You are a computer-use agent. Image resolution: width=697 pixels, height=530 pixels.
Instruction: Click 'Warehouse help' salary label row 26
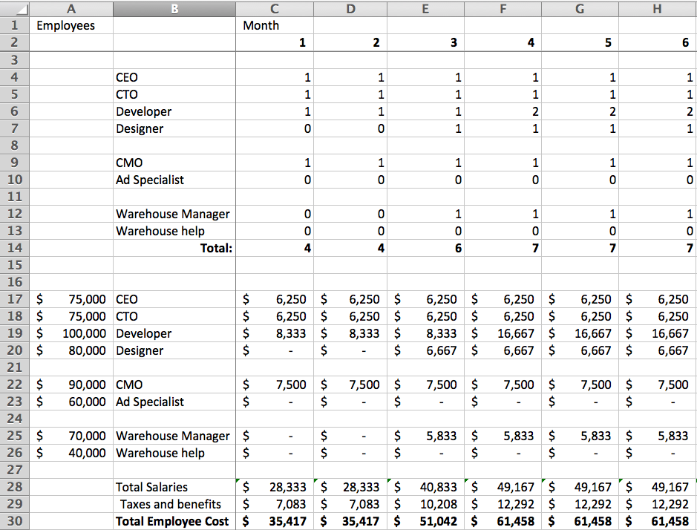(x=174, y=453)
